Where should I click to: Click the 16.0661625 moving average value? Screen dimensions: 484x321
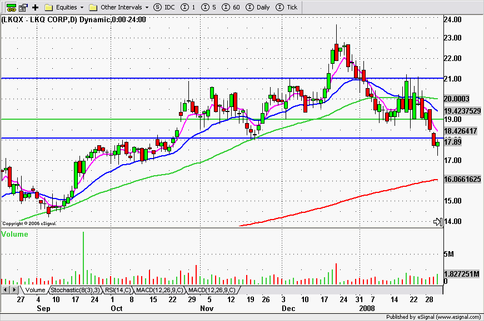(462, 179)
